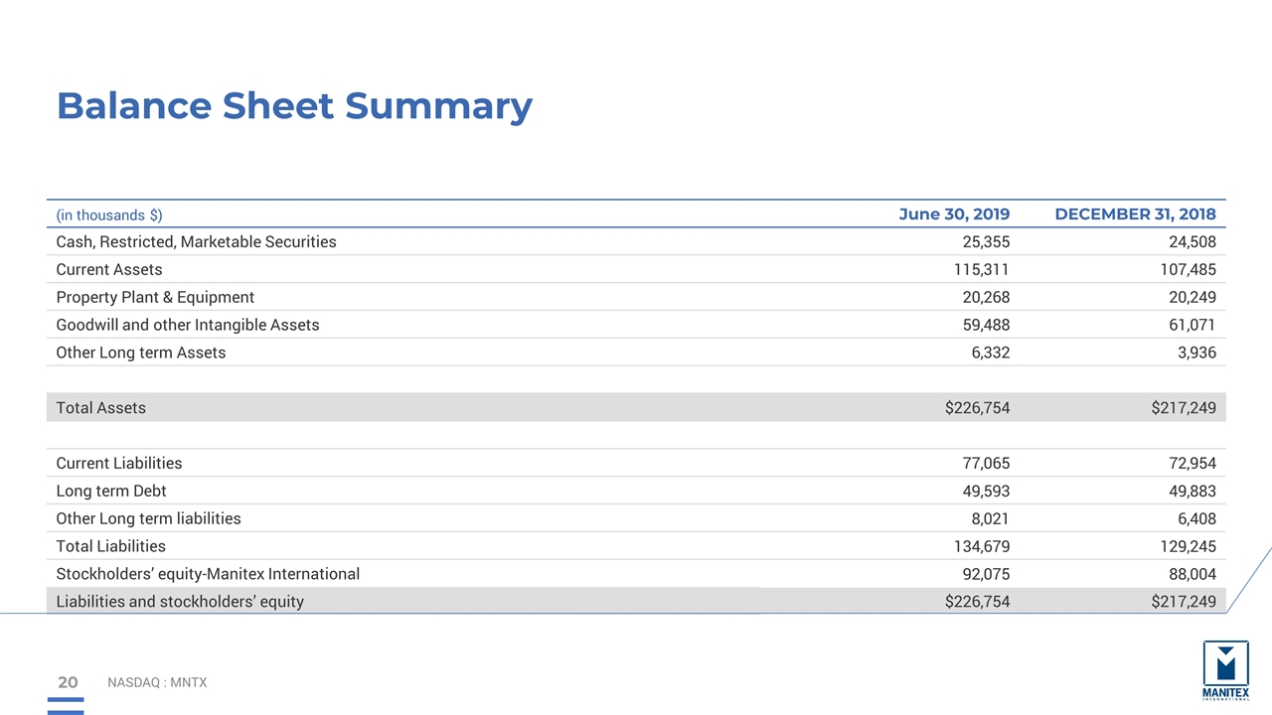Viewport: 1272px width, 715px height.
Task: Click the Balance Sheet Summary title
Action: 294,105
